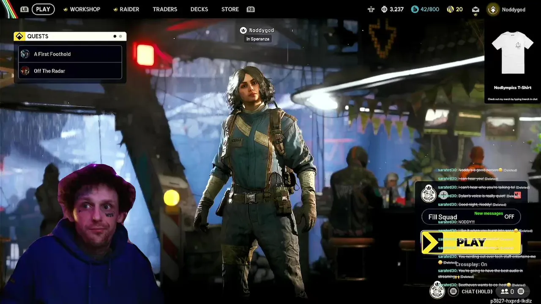Open the round menu icon beside squad count
The height and width of the screenshot is (304, 541).
point(521,291)
